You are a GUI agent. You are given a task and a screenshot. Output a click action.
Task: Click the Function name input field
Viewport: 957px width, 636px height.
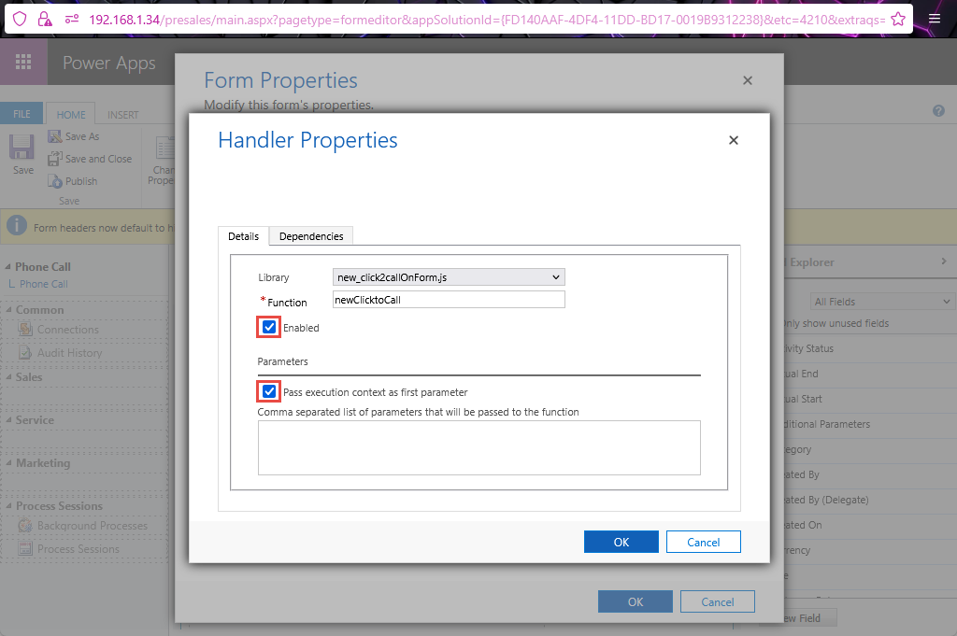[x=449, y=300]
